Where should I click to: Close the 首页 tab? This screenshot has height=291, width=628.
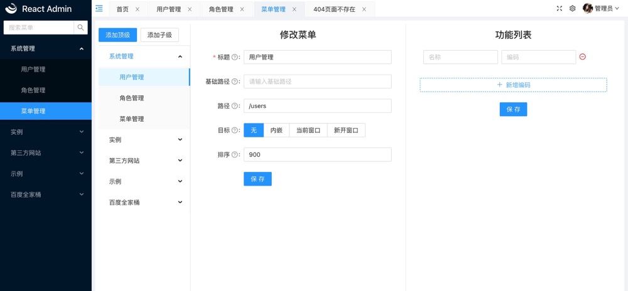(138, 9)
